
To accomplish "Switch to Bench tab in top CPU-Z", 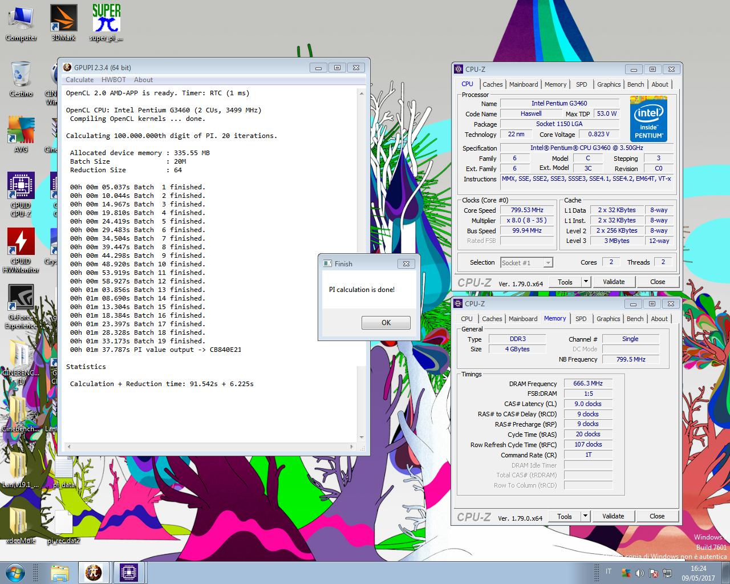I will [635, 84].
